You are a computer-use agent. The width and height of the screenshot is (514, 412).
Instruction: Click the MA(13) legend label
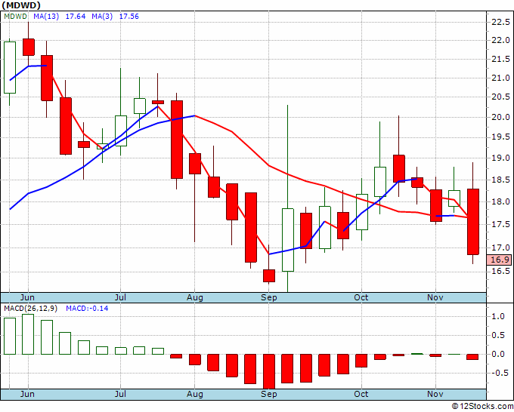coord(46,17)
